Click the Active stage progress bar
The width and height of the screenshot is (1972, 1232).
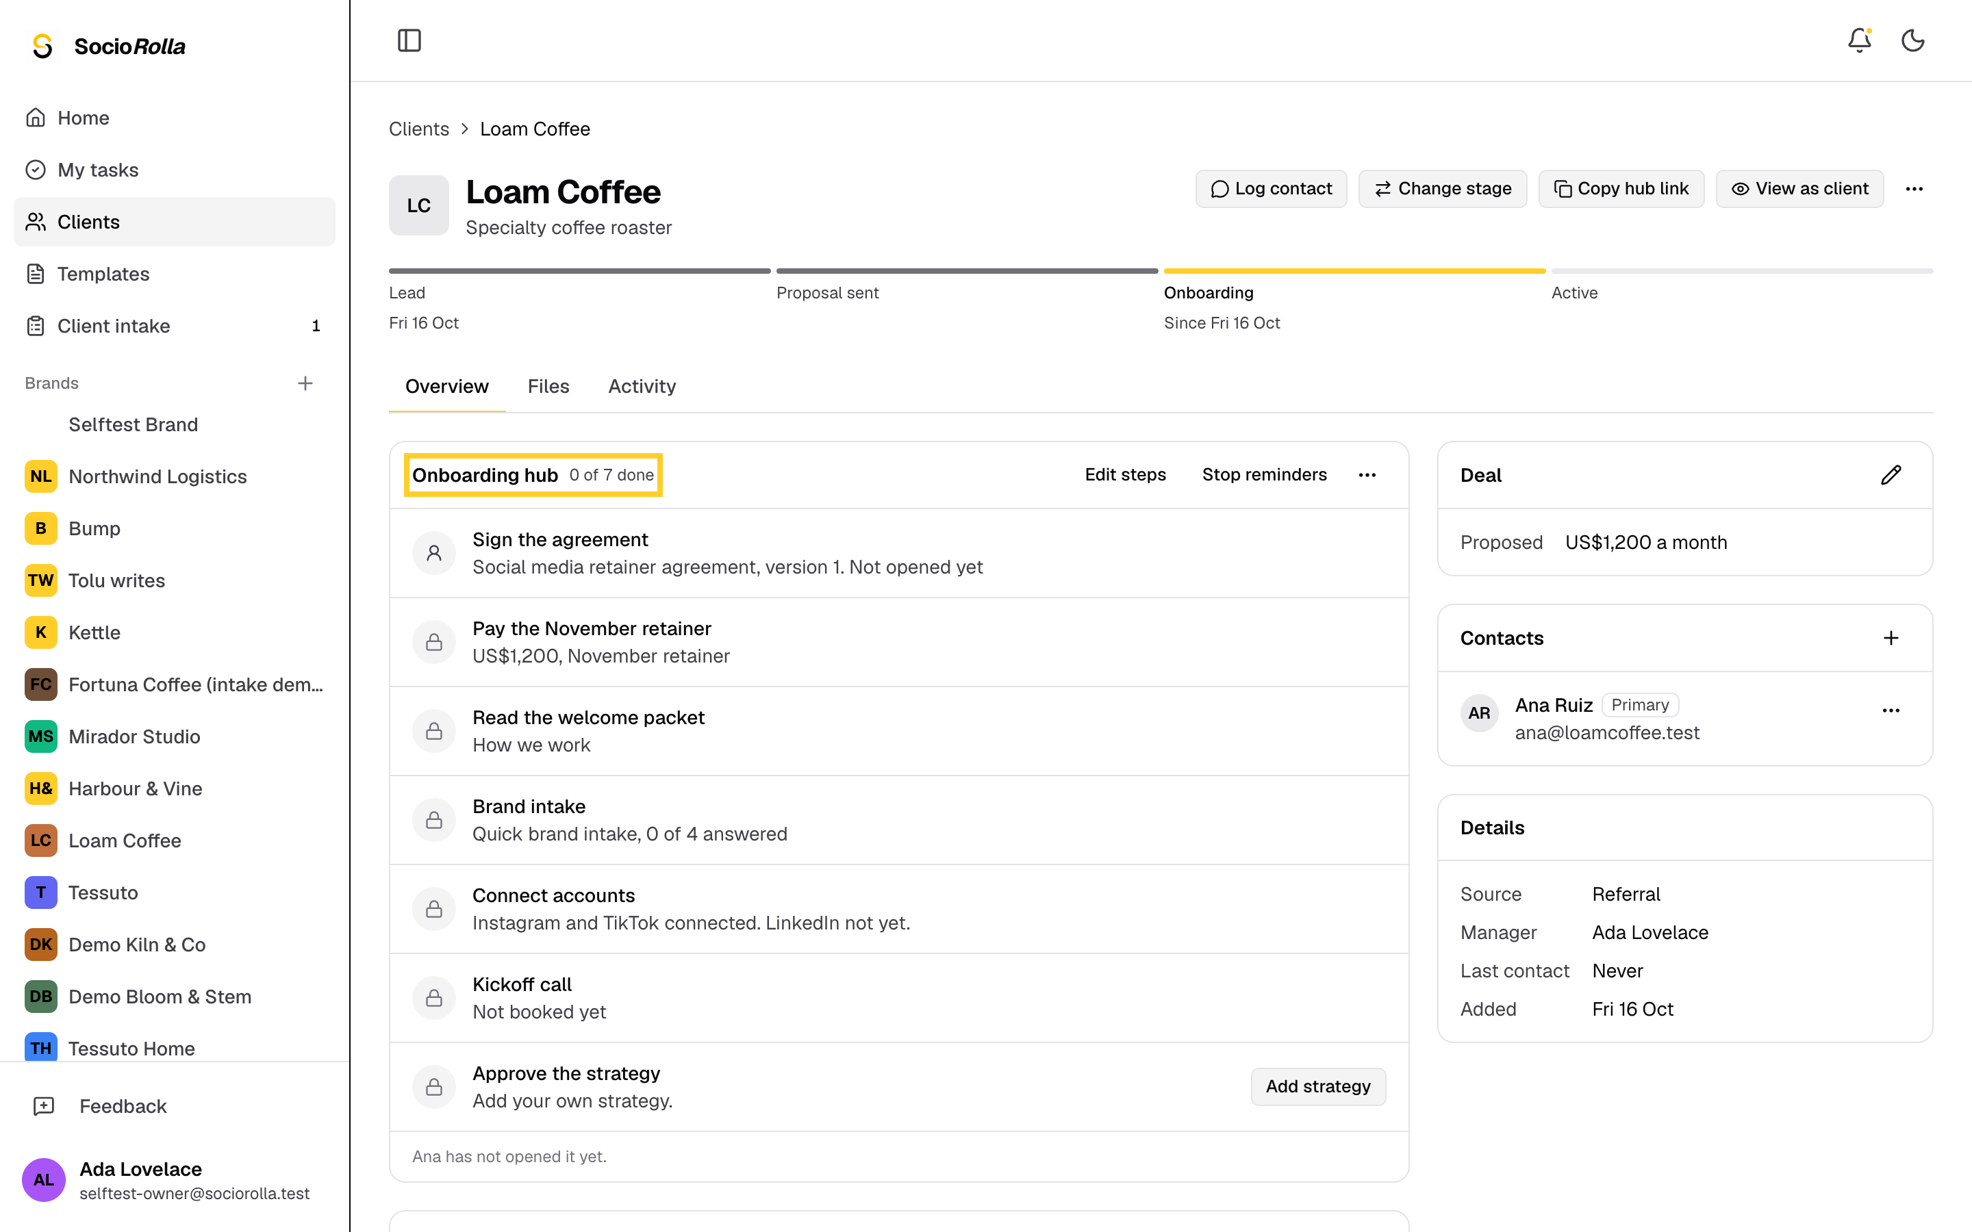(x=1742, y=270)
